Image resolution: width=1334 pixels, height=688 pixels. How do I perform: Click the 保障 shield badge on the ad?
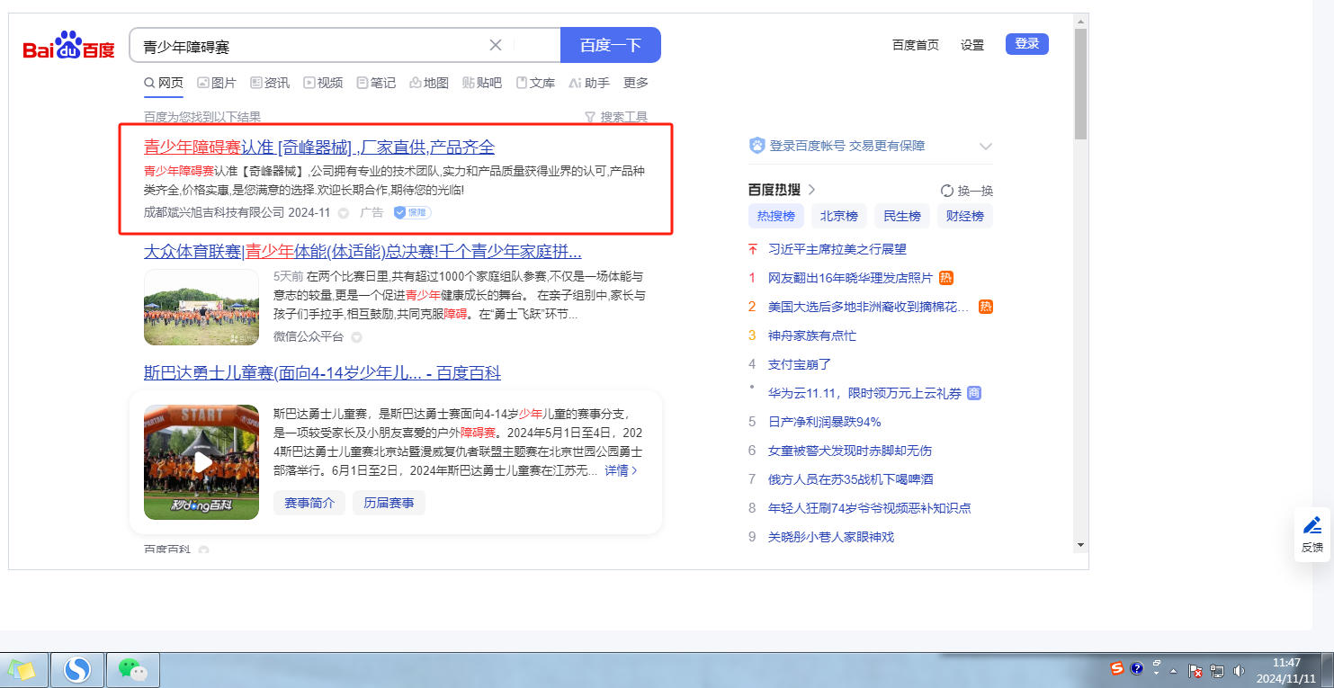[x=413, y=213]
